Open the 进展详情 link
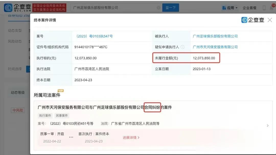The height and width of the screenshot is (155, 276). coord(131,138)
